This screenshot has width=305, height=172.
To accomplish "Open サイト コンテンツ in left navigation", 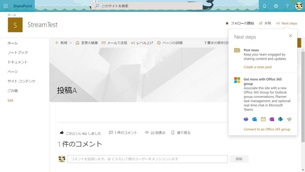I will (21, 81).
